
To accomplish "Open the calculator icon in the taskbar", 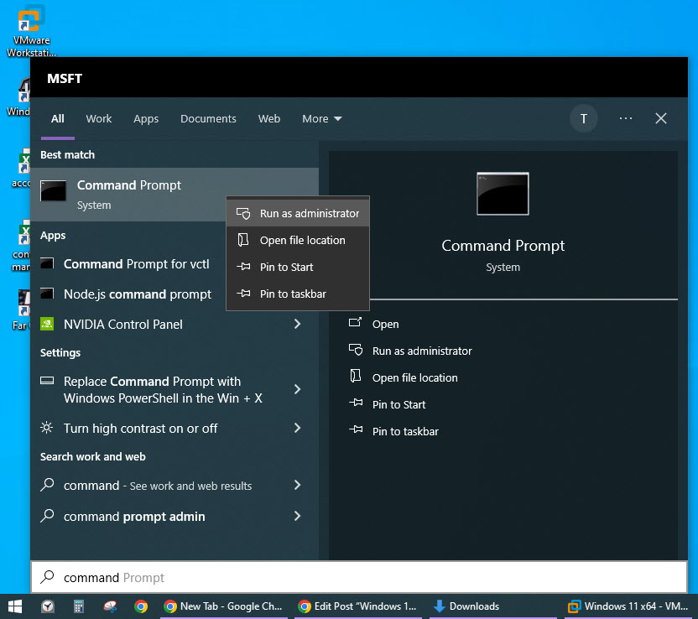I will point(79,606).
